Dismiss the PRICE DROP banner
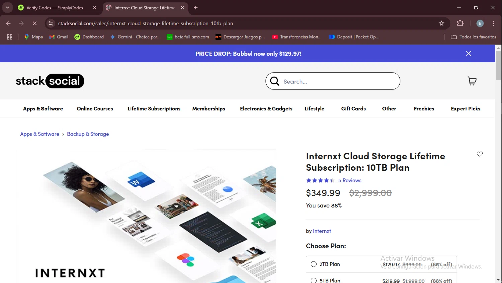 click(x=469, y=53)
